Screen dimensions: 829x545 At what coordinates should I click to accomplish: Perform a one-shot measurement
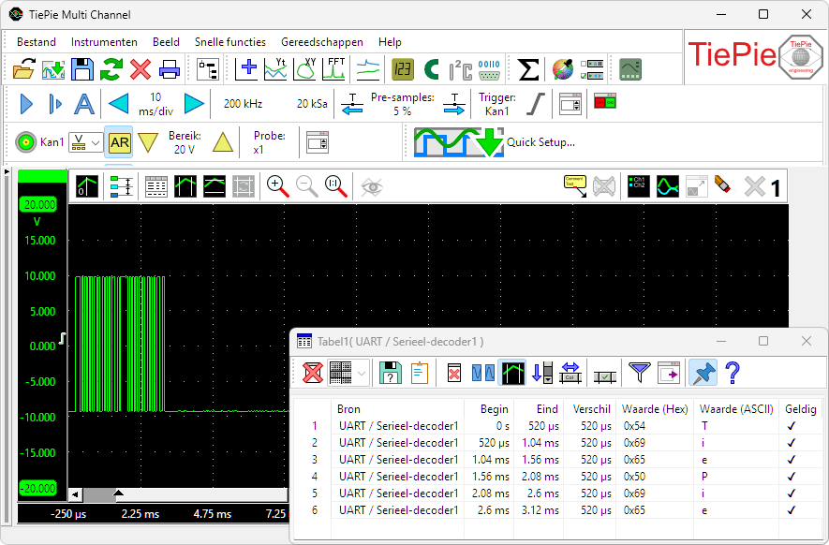[55, 104]
